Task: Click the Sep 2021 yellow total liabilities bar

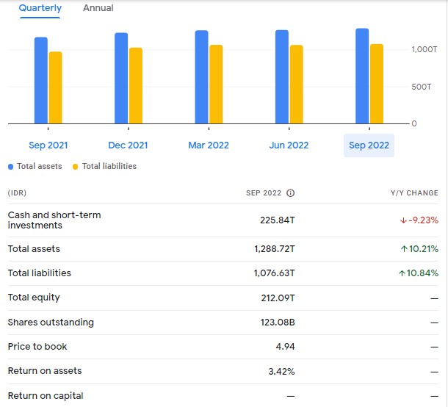Action: click(55, 87)
